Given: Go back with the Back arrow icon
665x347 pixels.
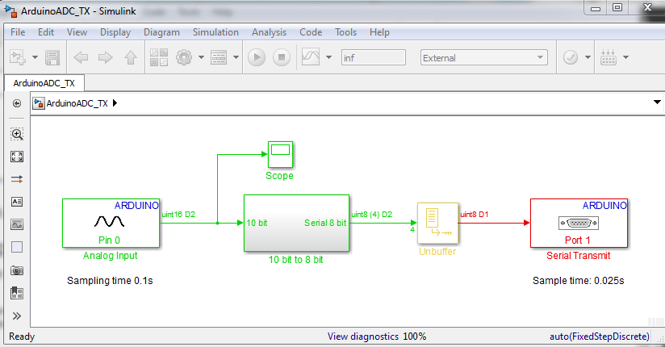Looking at the screenshot, I should 81,57.
